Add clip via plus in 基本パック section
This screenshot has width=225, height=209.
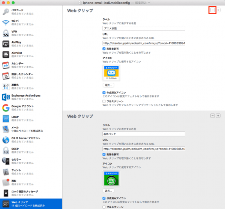(218, 116)
